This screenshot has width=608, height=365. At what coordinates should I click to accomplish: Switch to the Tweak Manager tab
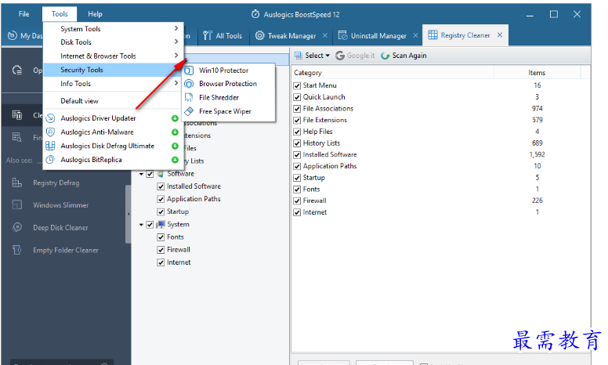click(x=291, y=36)
